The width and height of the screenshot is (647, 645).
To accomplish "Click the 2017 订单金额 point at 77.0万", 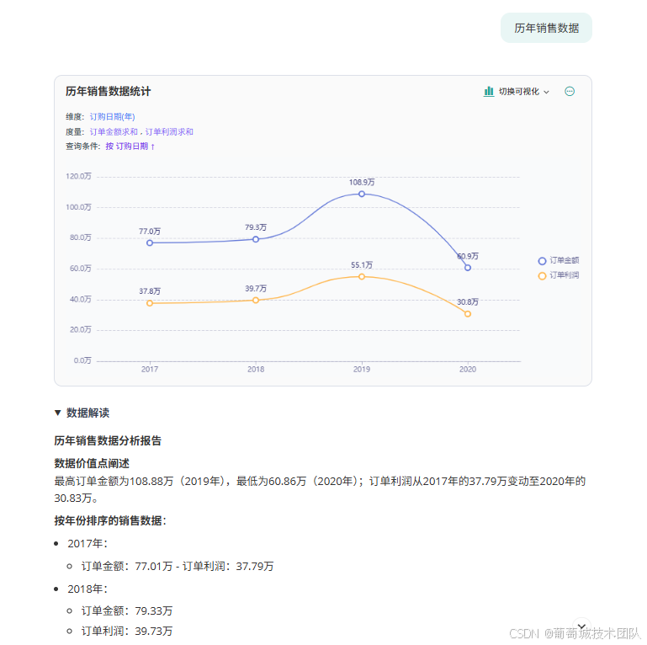I will (150, 243).
